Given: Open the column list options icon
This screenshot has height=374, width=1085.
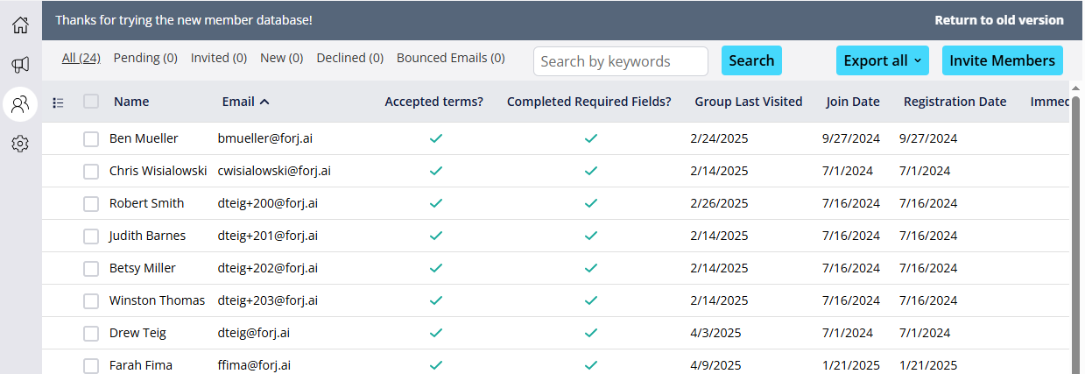Looking at the screenshot, I should tap(58, 102).
